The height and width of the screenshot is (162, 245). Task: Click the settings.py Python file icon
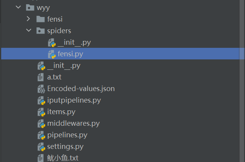(41, 147)
